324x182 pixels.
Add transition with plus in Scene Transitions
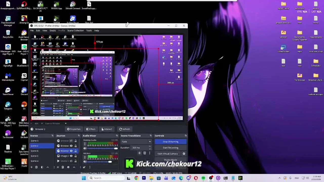coord(139,153)
